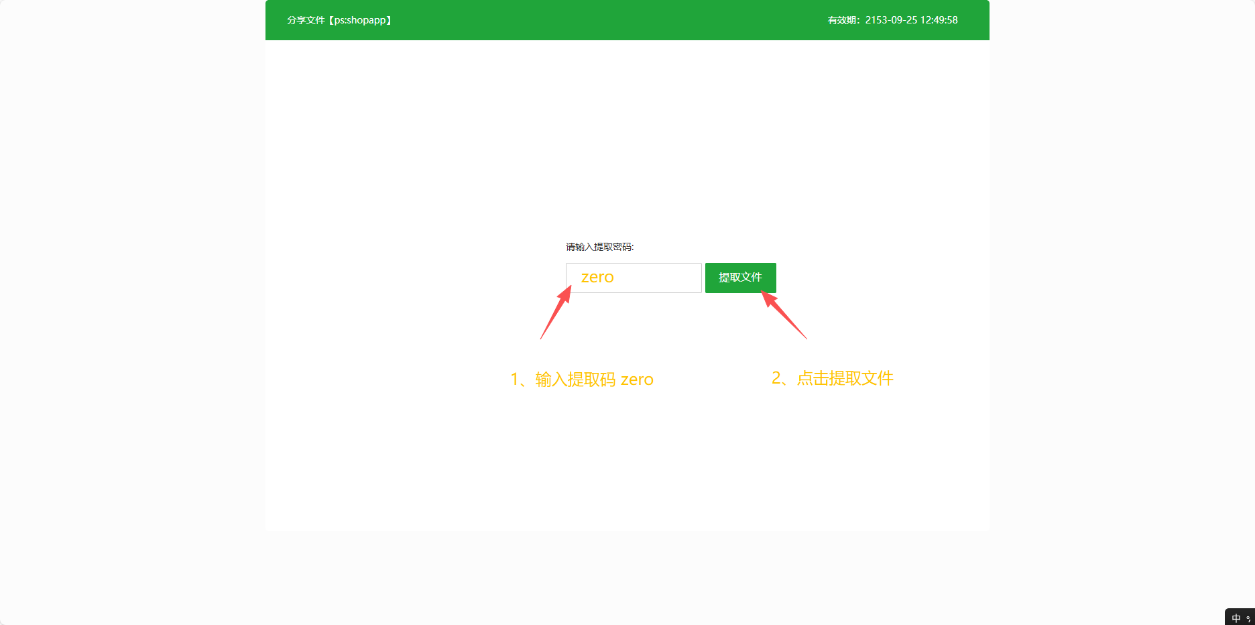
Task: Click the expiry time 12:49:58
Action: click(939, 20)
